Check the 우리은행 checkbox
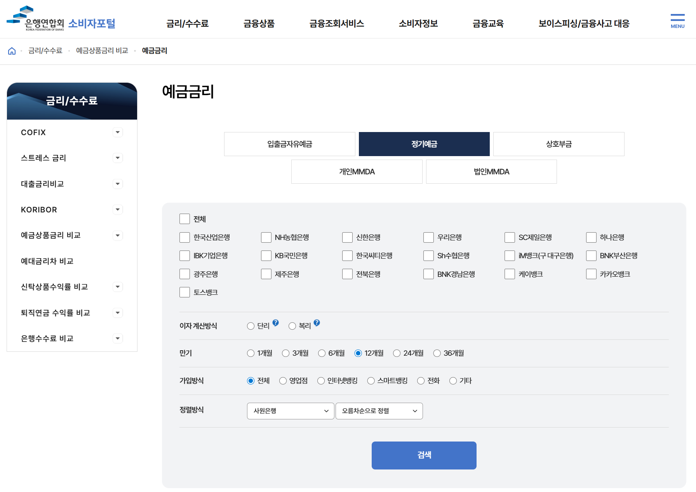 (x=428, y=237)
